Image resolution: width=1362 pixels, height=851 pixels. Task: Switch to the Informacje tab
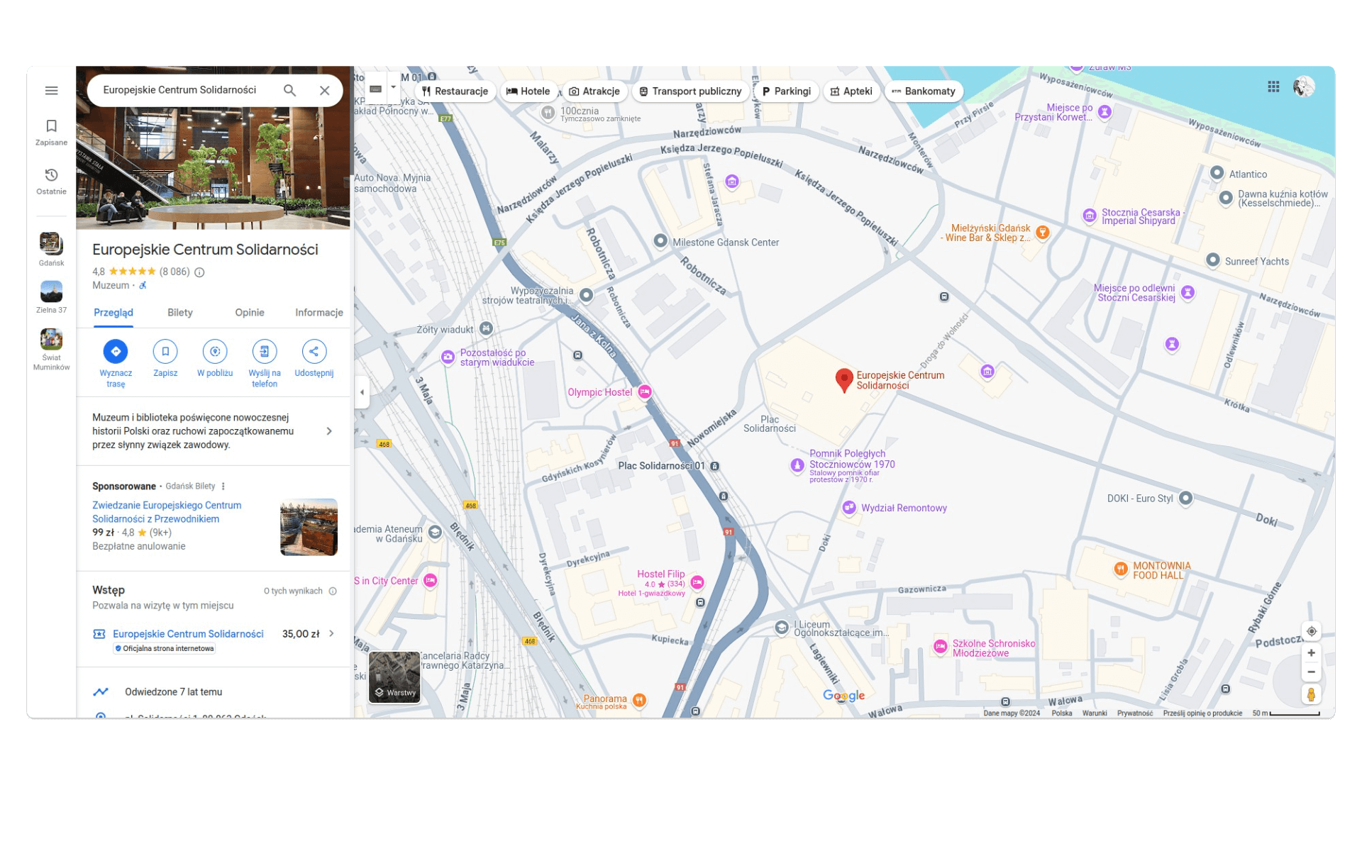pyautogui.click(x=319, y=313)
